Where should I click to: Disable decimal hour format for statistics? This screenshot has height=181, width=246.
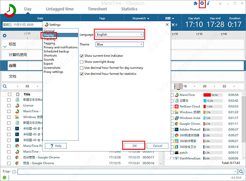(x=82, y=74)
